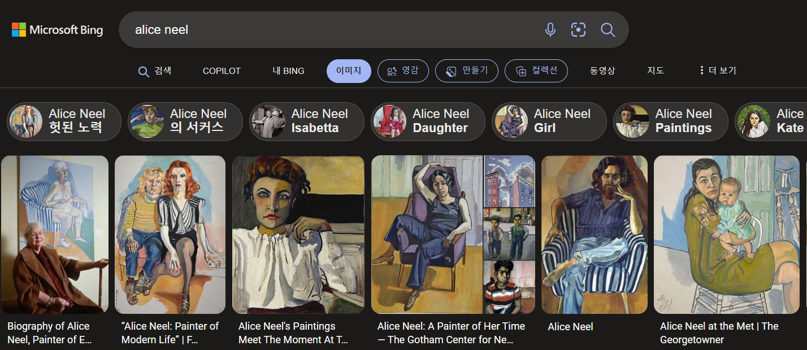Select the Alice Neel 헛된 노력 suggestion chip
The height and width of the screenshot is (350, 807).
[x=64, y=121]
